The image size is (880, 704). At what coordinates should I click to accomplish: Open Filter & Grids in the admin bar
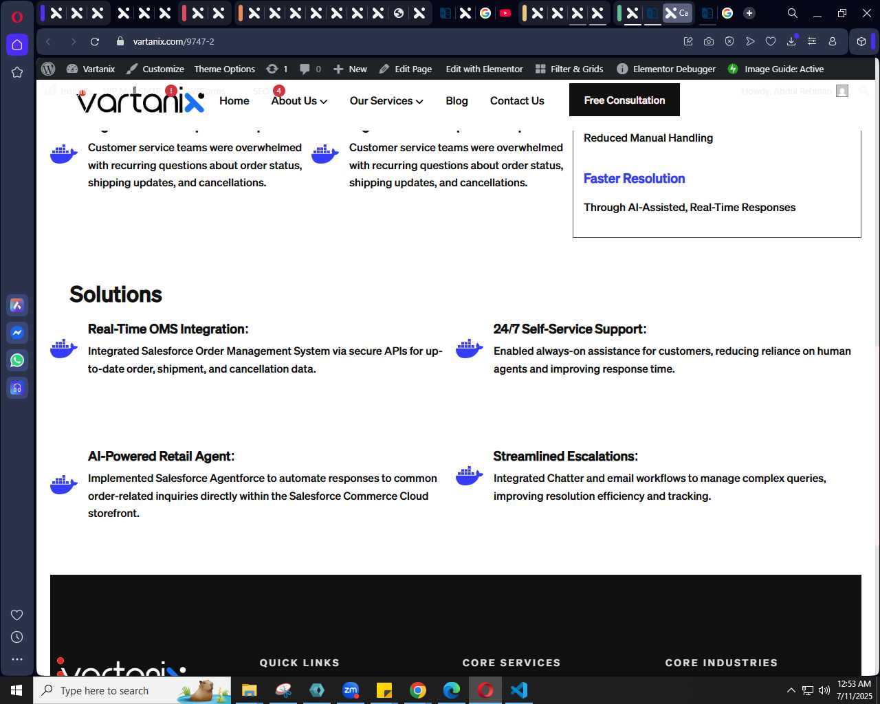click(x=569, y=69)
